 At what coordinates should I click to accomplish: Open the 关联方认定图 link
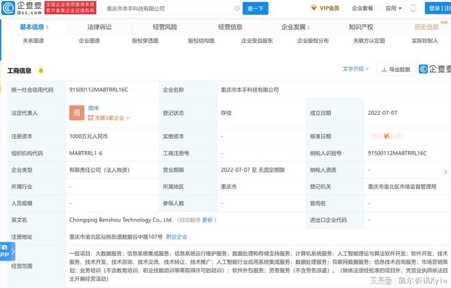369,41
